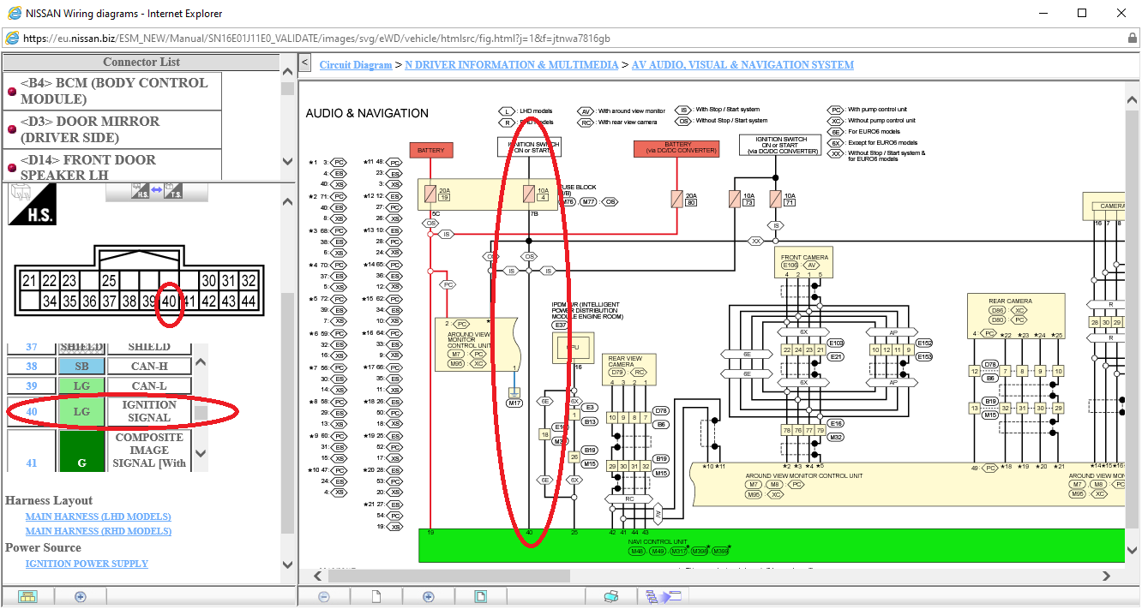
Task: Click BATTERY (via DC/DC CONVERTER) box
Action: 677,149
